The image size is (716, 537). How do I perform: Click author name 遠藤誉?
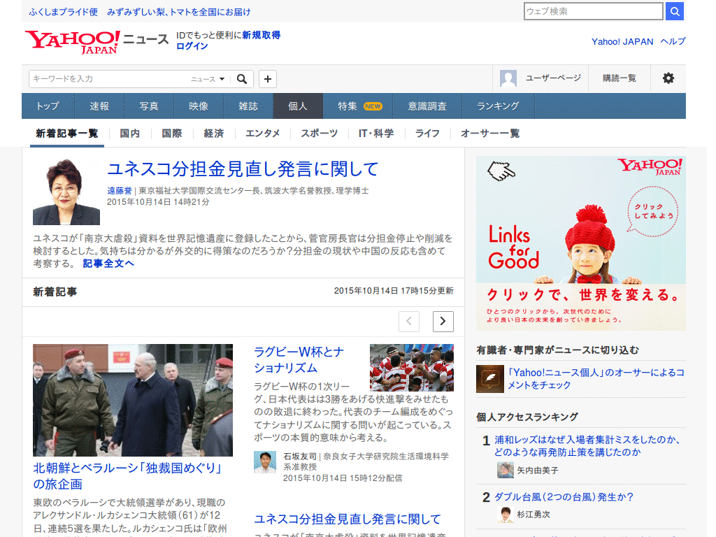tap(119, 191)
